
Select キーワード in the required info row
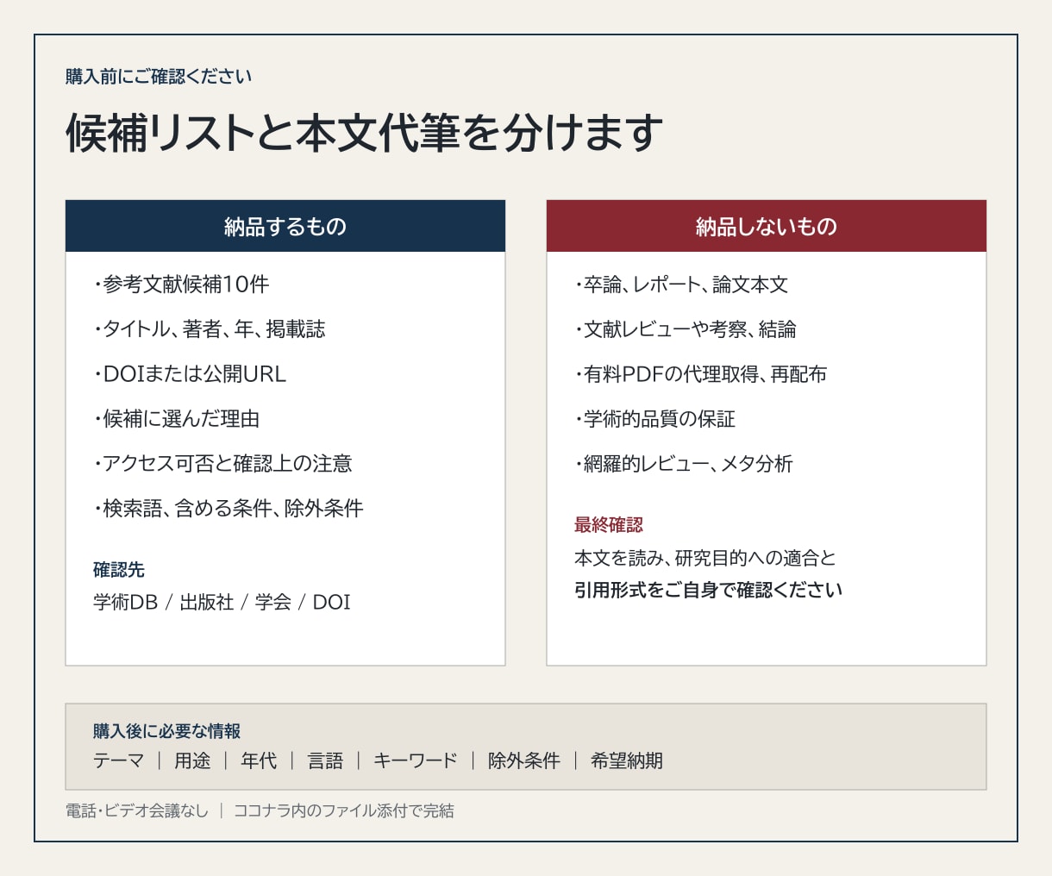[416, 760]
